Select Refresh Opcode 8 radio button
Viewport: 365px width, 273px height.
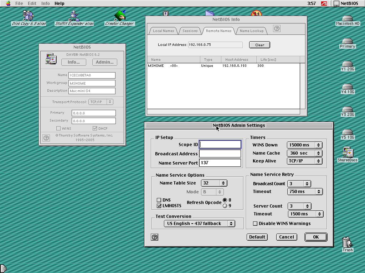225,200
